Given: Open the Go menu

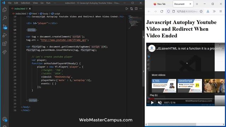Looking at the screenshot, I should pos(42,3).
